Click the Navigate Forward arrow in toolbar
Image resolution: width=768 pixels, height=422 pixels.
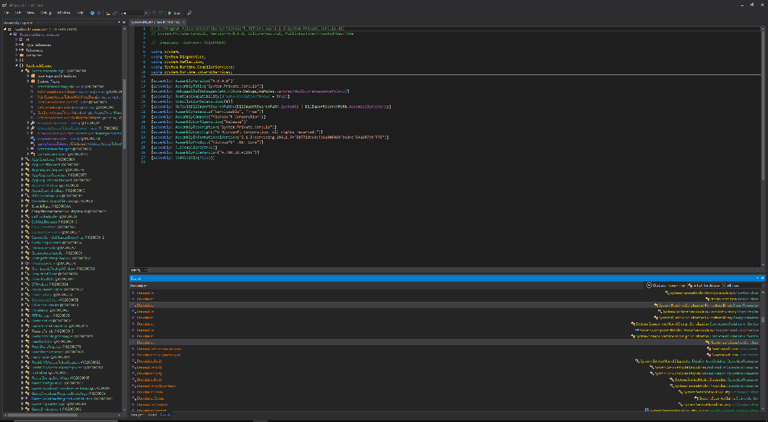click(98, 13)
